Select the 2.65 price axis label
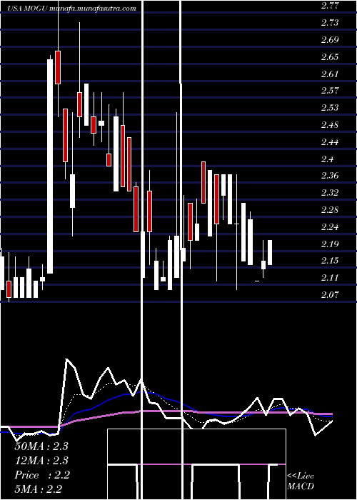Screen dimensions: 357x500 (x=330, y=57)
